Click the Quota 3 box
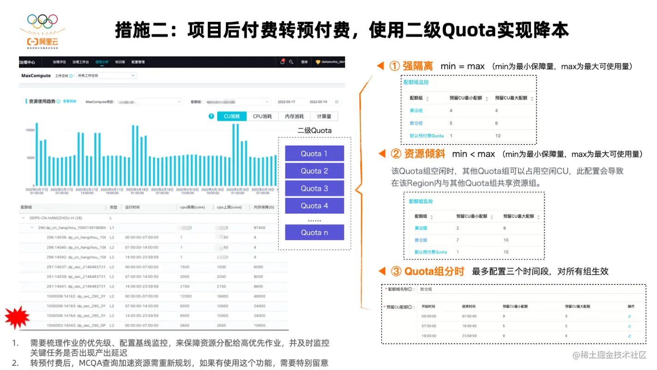 click(314, 188)
